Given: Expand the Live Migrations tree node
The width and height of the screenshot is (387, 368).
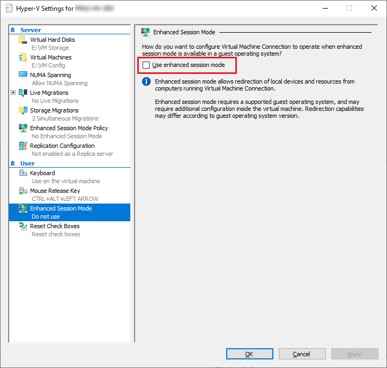Looking at the screenshot, I should pyautogui.click(x=13, y=93).
